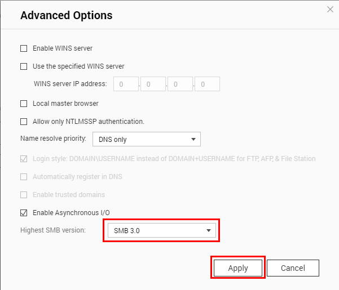Click the second WINS IP address octet field
This screenshot has height=290, width=339.
[x=153, y=84]
